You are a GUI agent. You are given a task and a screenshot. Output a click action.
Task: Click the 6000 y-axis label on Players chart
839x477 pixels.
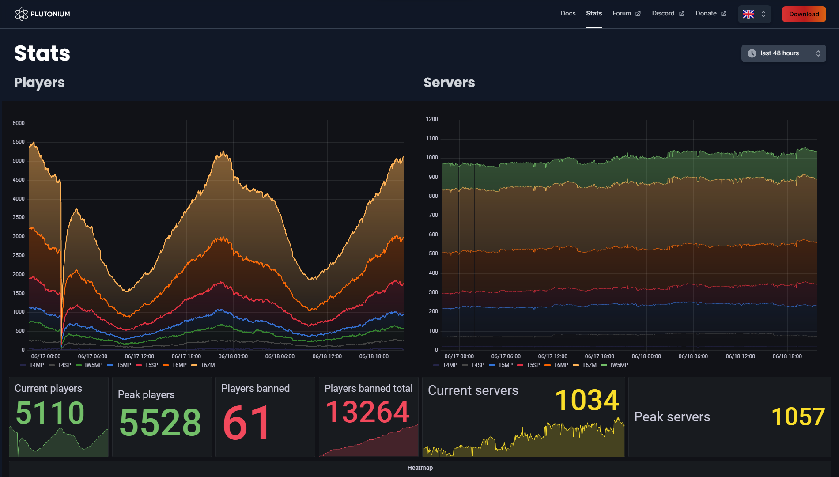click(x=19, y=123)
